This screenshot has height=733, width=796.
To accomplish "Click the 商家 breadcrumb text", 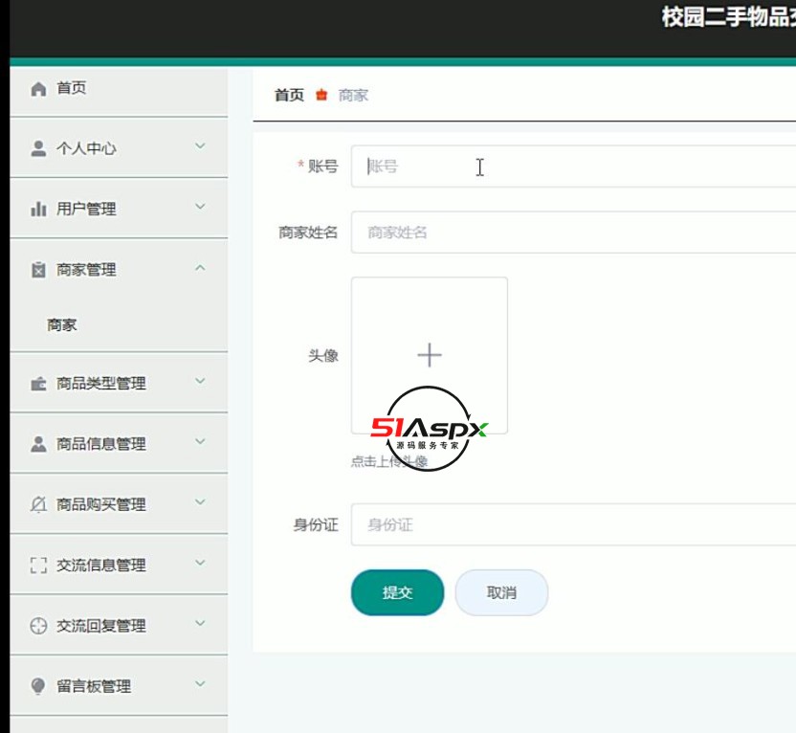I will click(353, 95).
